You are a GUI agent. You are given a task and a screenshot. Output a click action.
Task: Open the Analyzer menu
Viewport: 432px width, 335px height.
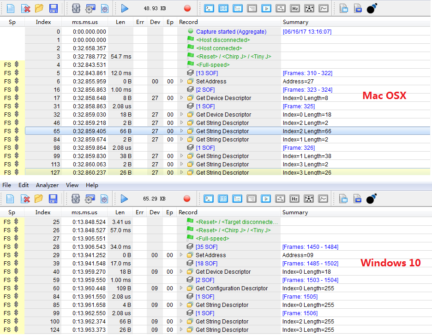[47, 185]
